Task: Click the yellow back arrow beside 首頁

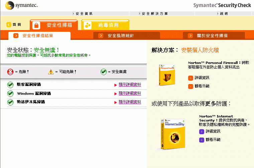Action: tap(9, 24)
